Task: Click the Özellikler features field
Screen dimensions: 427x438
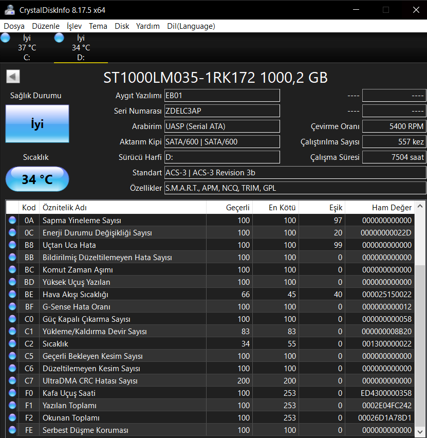Action: 295,188
